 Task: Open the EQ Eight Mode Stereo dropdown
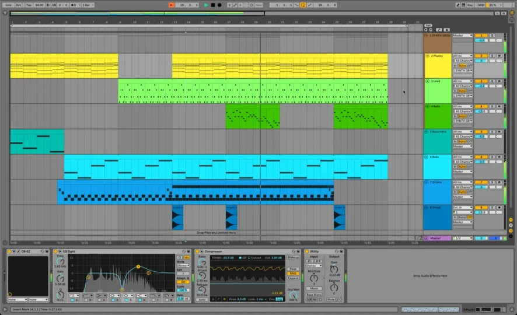(183, 265)
